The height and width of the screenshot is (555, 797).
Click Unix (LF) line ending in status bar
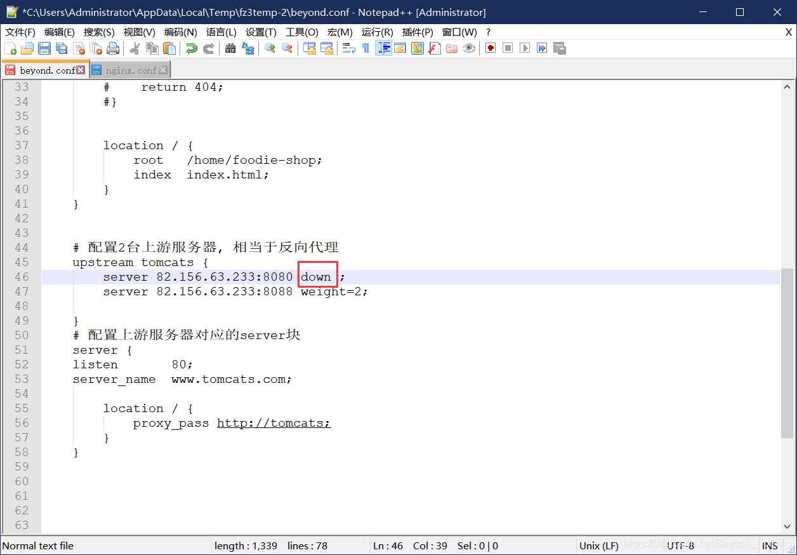point(599,545)
